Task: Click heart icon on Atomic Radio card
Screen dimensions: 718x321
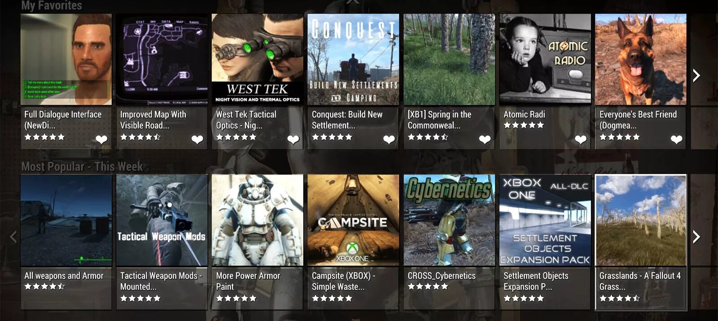Action: pyautogui.click(x=581, y=140)
